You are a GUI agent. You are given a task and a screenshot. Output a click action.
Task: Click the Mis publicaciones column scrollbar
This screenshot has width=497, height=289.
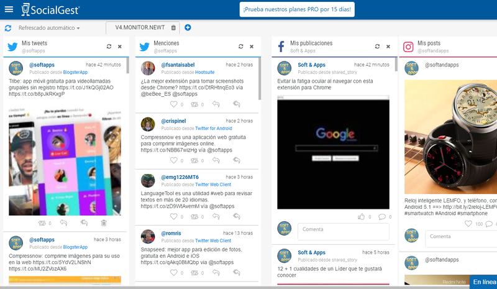tap(396, 65)
